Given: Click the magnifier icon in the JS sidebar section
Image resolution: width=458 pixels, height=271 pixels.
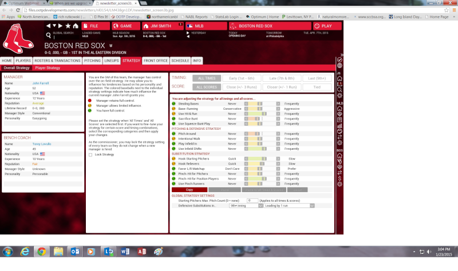Looking at the screenshot, I should (339, 90).
